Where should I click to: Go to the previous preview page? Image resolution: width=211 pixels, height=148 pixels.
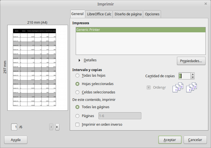(x=51, y=127)
